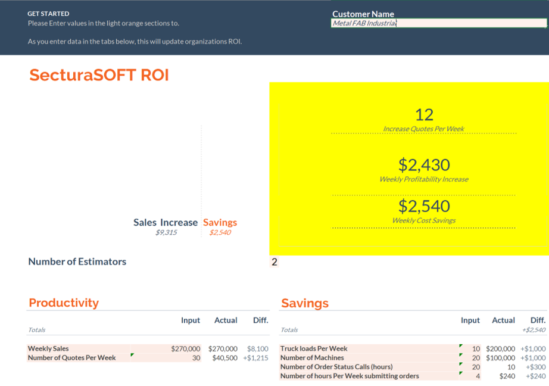Click Number of hours Per Week submitting orders
The height and width of the screenshot is (386, 549).
350,376
